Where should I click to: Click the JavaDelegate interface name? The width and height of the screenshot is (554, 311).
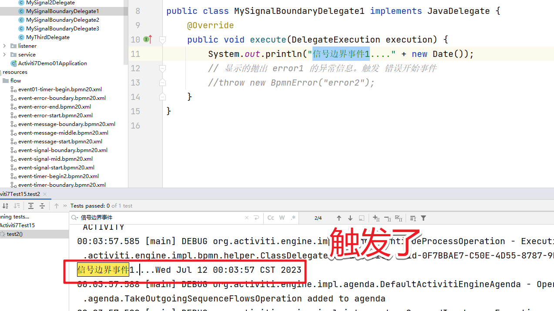[x=459, y=11]
